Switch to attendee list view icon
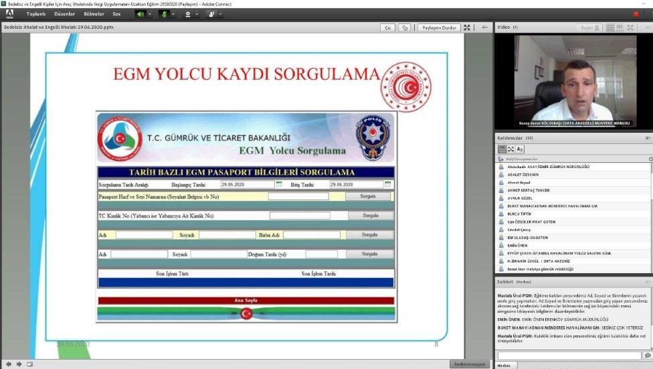The image size is (653, 369). pos(502,149)
